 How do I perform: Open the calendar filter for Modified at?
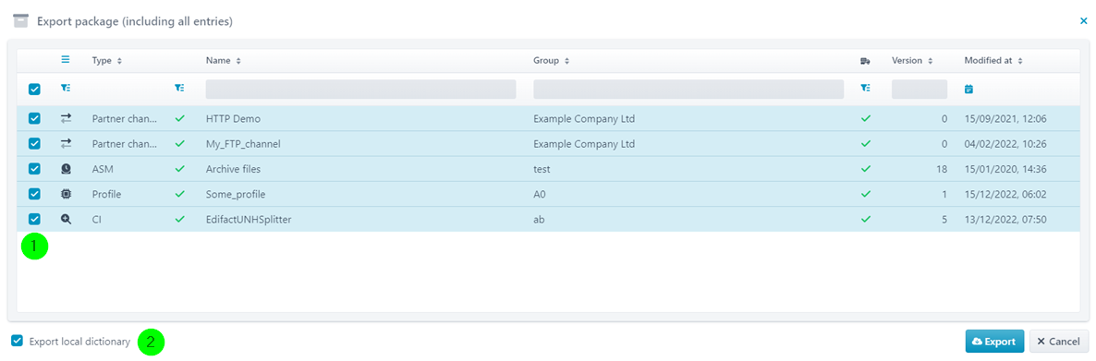[x=968, y=90]
